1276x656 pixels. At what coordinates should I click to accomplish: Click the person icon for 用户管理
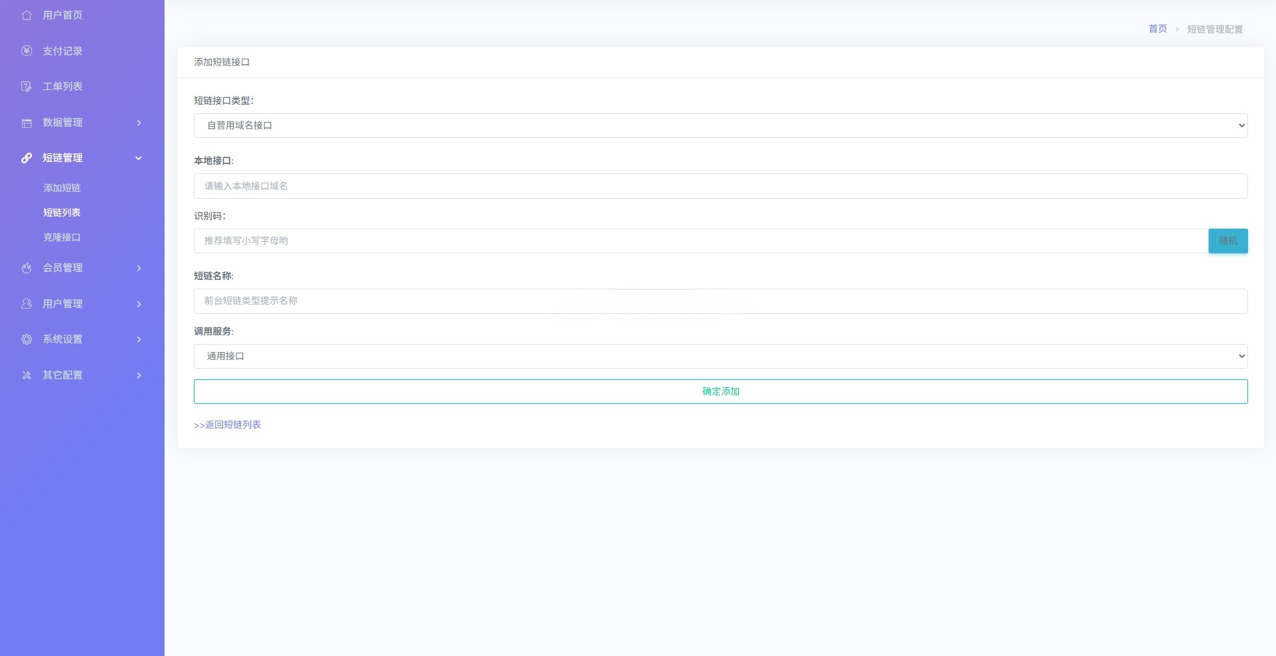coord(27,304)
